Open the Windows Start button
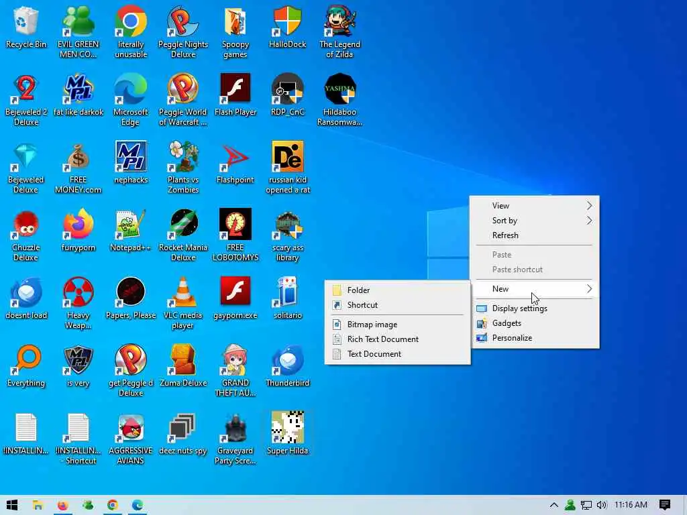Viewport: 687px width, 515px height. point(12,505)
